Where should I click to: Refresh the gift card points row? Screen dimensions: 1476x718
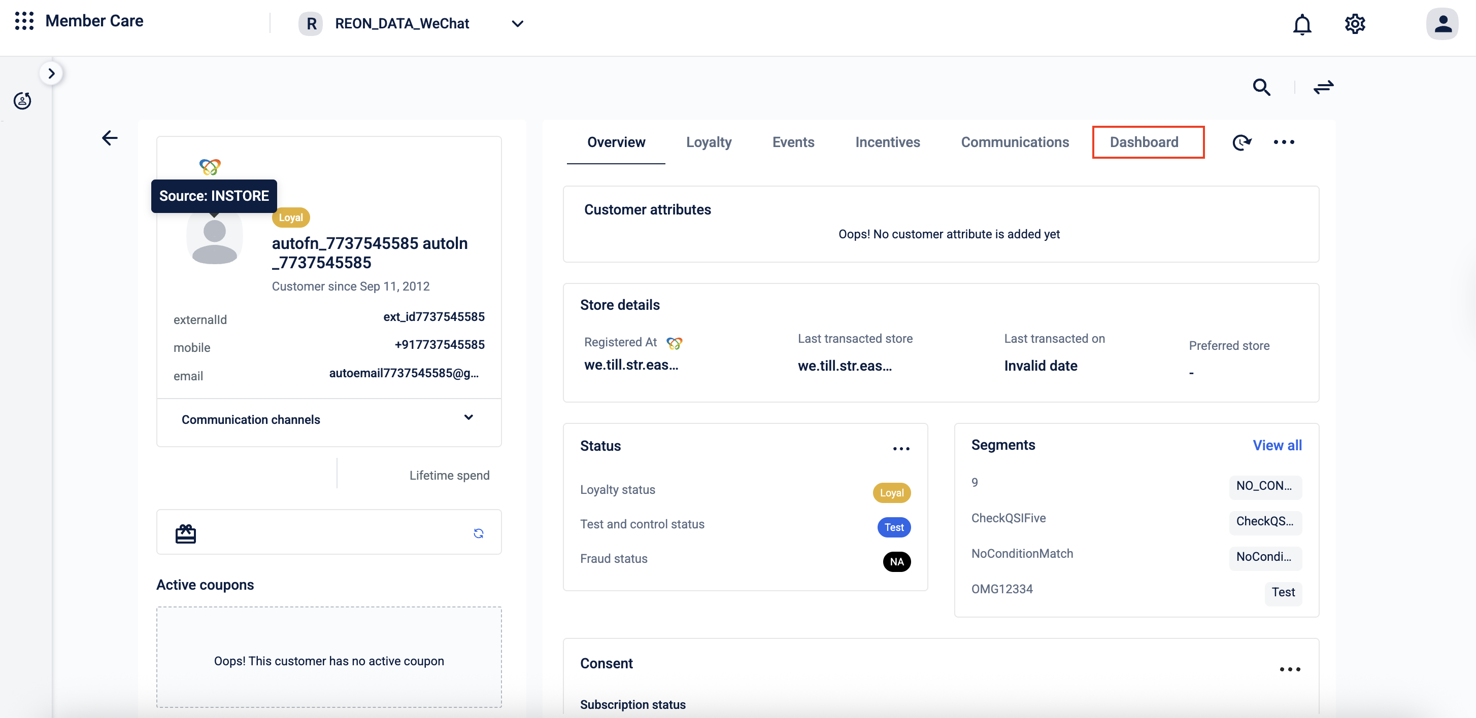pyautogui.click(x=479, y=533)
